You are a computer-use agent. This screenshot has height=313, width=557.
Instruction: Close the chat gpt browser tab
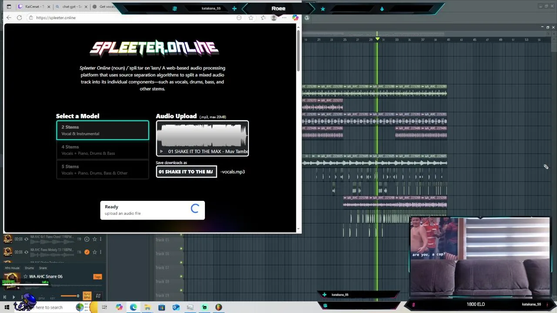pyautogui.click(x=86, y=7)
